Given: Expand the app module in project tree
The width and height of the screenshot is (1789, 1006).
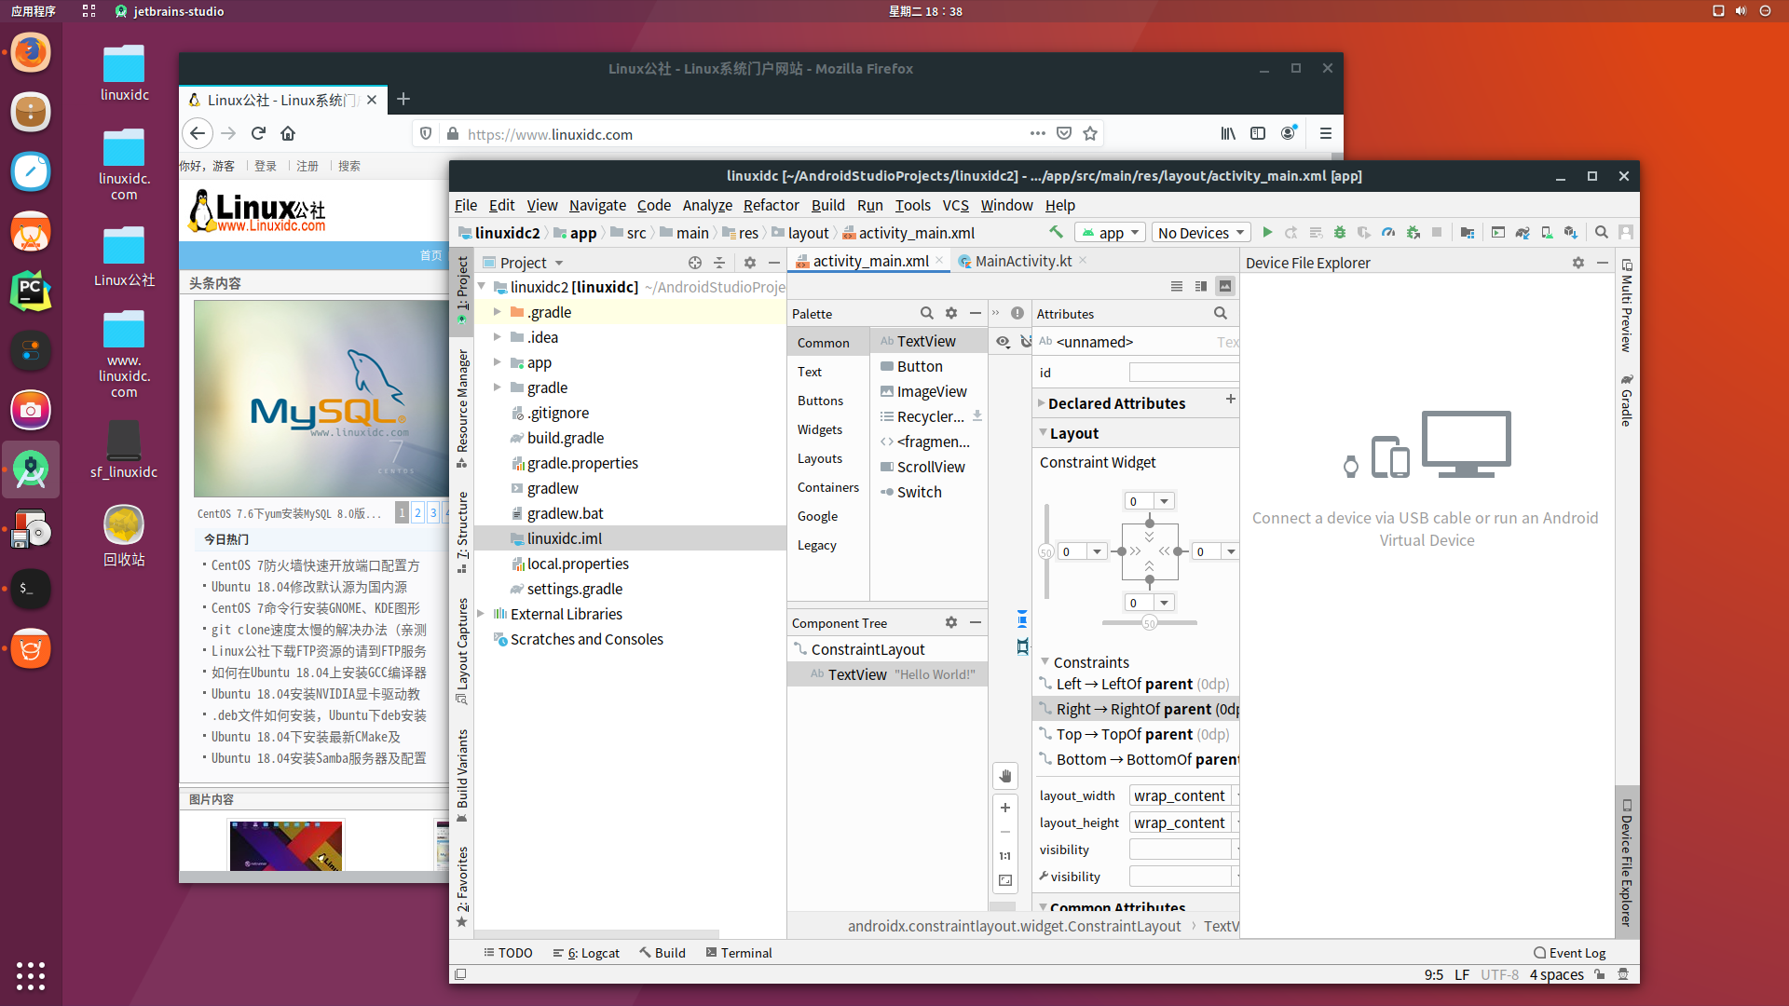Looking at the screenshot, I should [x=498, y=362].
